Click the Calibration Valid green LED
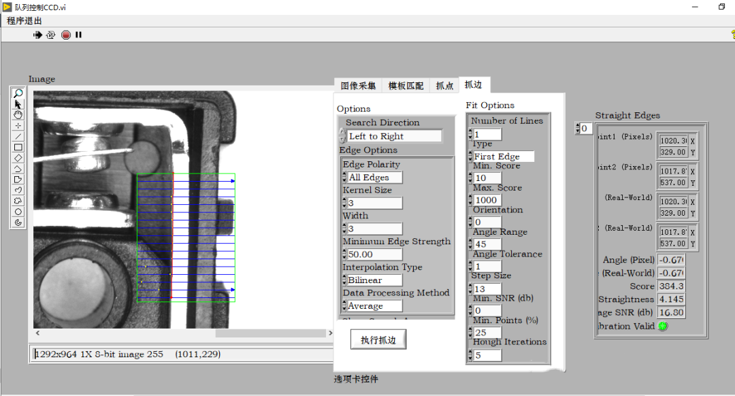 pos(663,326)
